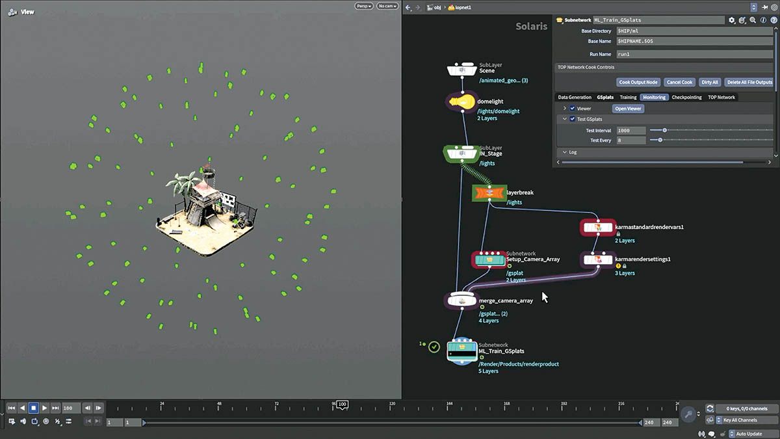Image resolution: width=780 pixels, height=439 pixels.
Task: Click the Cook Output Node button
Action: tap(638, 83)
